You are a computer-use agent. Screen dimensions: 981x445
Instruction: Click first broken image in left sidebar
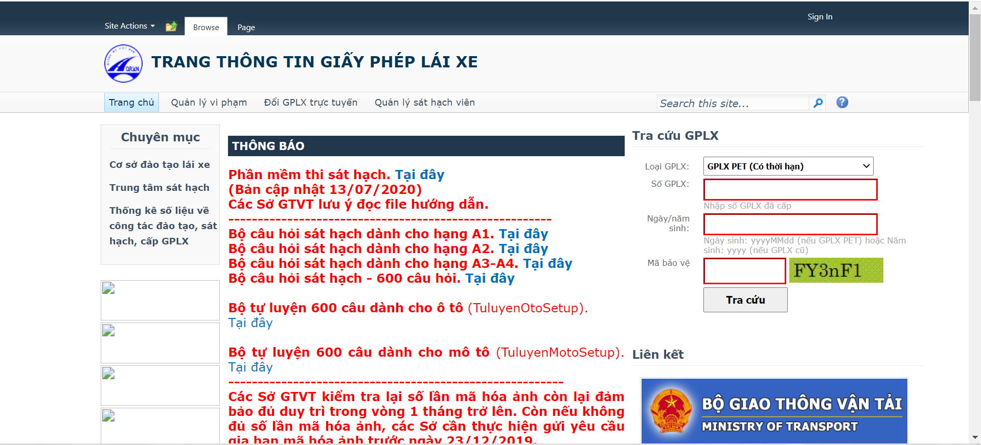(160, 301)
